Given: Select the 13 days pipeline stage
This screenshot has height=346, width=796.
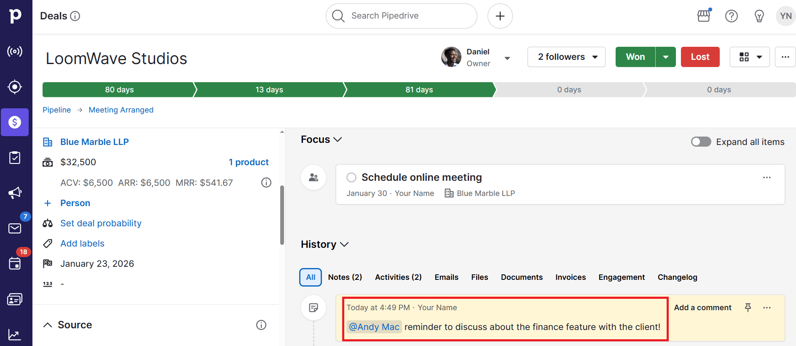Looking at the screenshot, I should tap(269, 90).
